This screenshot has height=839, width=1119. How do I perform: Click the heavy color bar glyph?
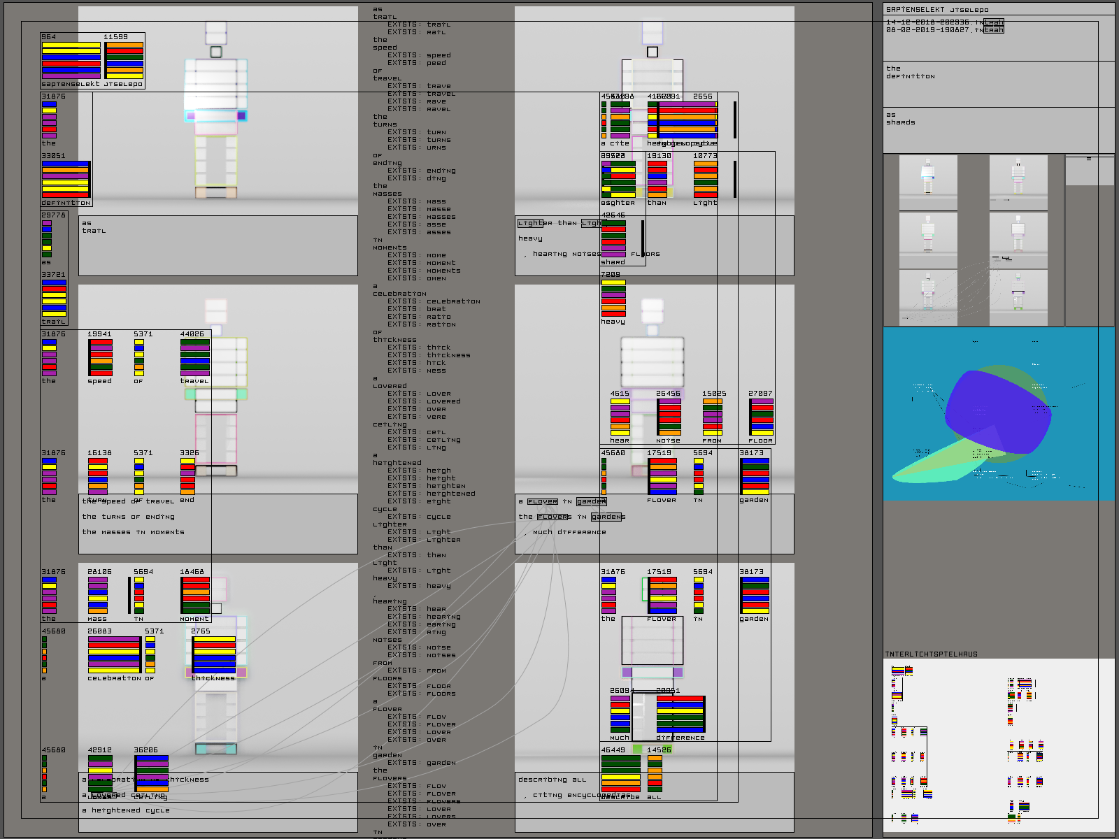click(613, 299)
